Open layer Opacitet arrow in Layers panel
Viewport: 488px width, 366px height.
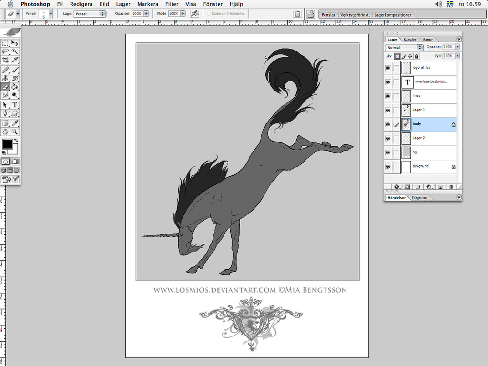coord(457,47)
